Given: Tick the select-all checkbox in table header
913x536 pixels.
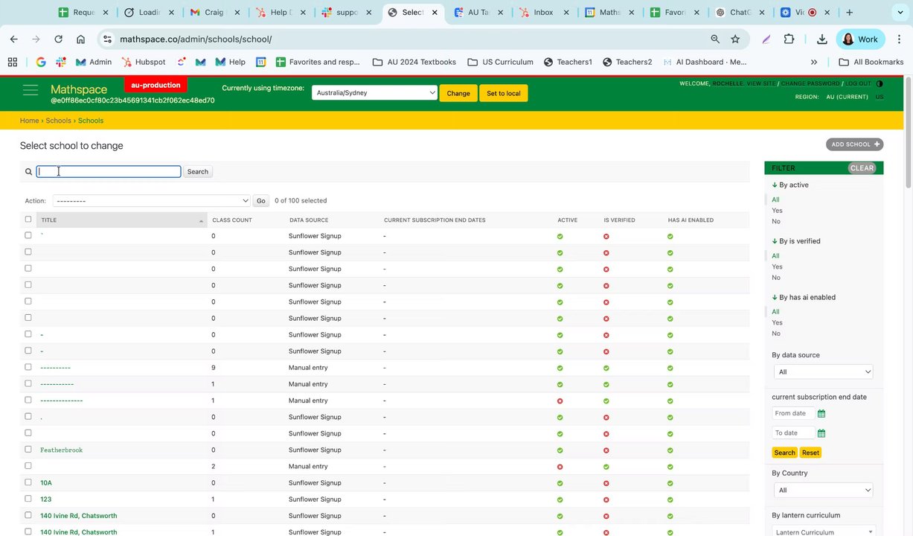Looking at the screenshot, I should (28, 220).
